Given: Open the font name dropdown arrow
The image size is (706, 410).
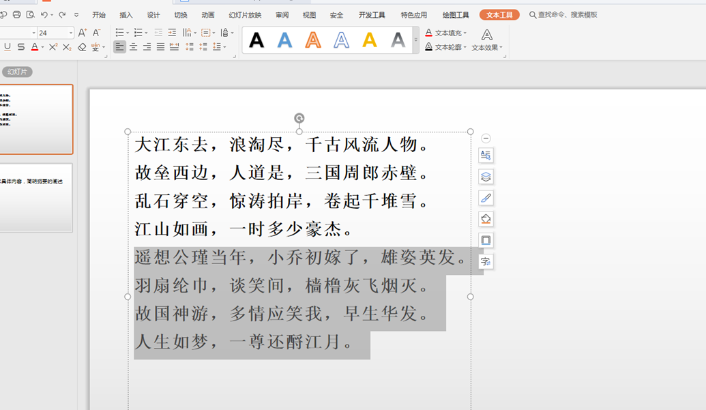Looking at the screenshot, I should coord(34,33).
